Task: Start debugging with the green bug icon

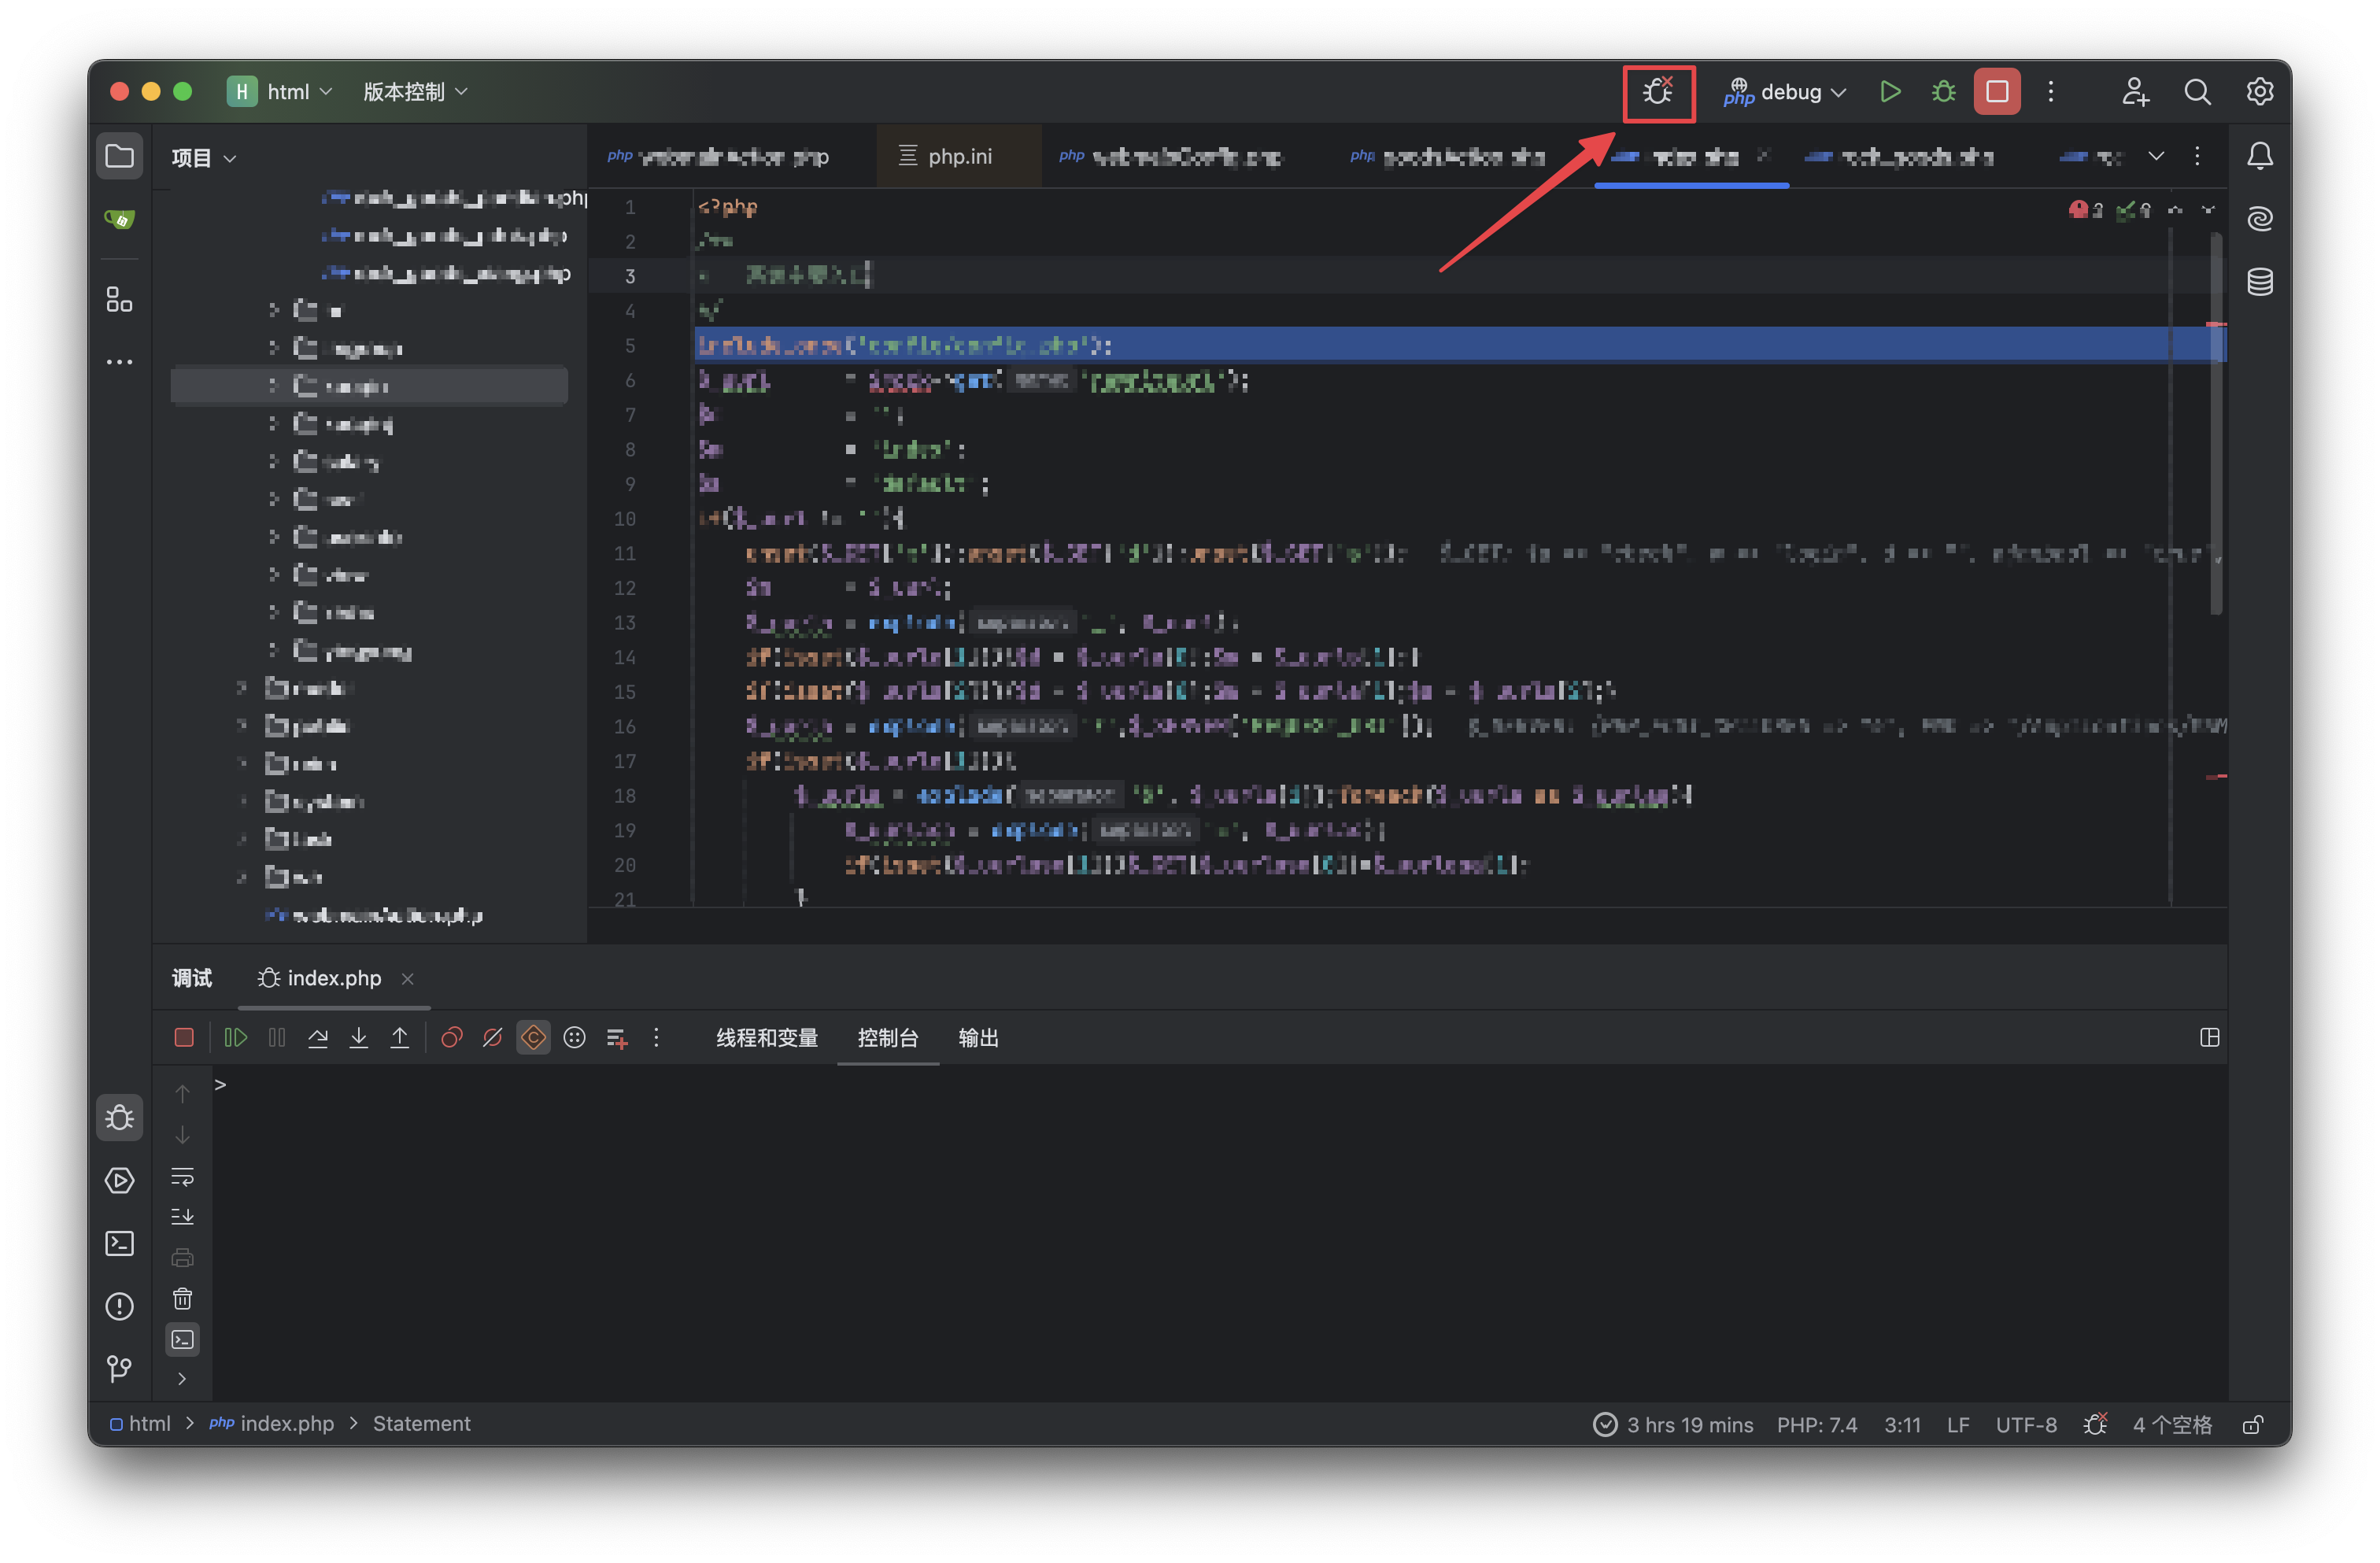Action: (1943, 92)
